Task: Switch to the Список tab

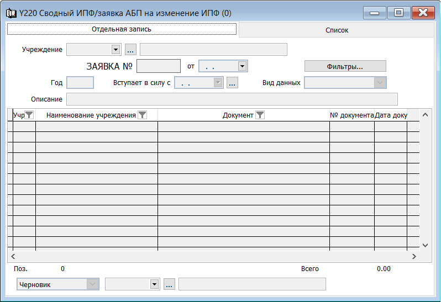Action: coord(337,30)
